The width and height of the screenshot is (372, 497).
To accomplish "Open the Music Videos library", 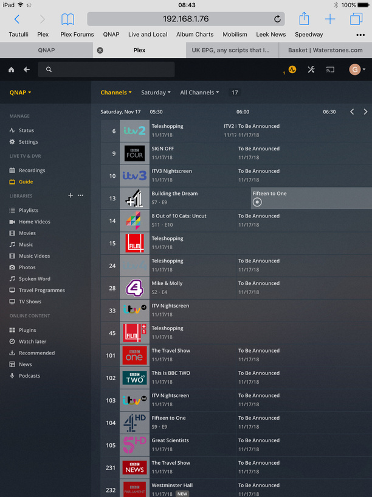I will (x=30, y=256).
